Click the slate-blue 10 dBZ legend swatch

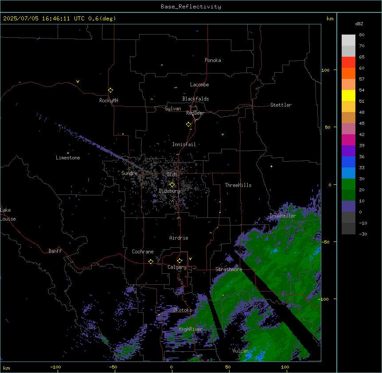click(x=348, y=206)
